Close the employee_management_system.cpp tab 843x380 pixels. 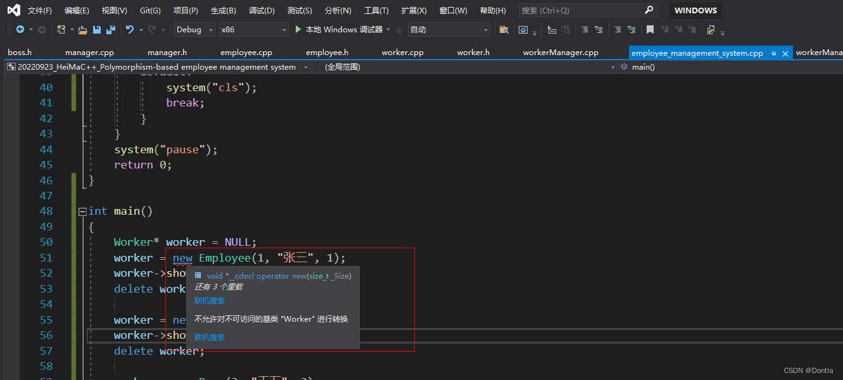pyautogui.click(x=785, y=54)
